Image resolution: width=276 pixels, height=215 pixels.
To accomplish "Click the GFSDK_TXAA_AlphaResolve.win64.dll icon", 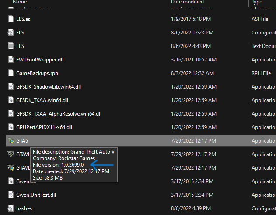I will (11, 113).
